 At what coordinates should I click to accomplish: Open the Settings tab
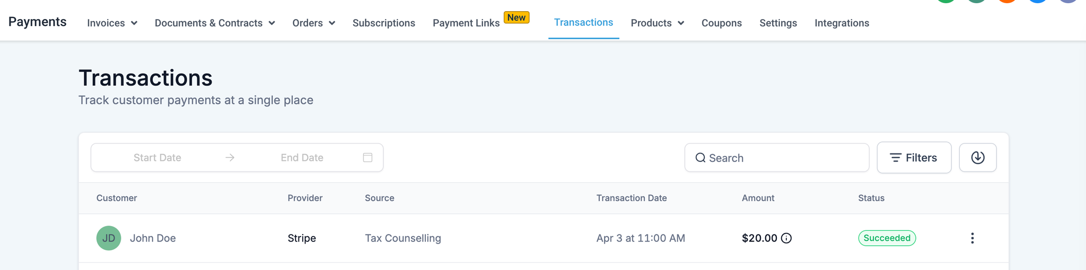pos(778,23)
